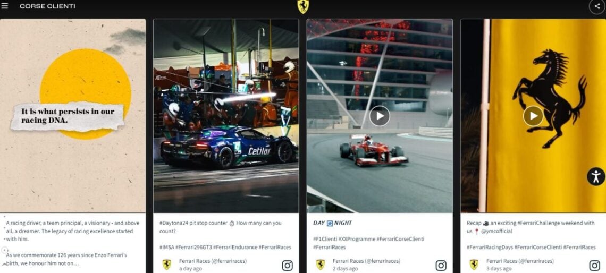Open the share icon button
The image size is (606, 273).
coord(597,6)
